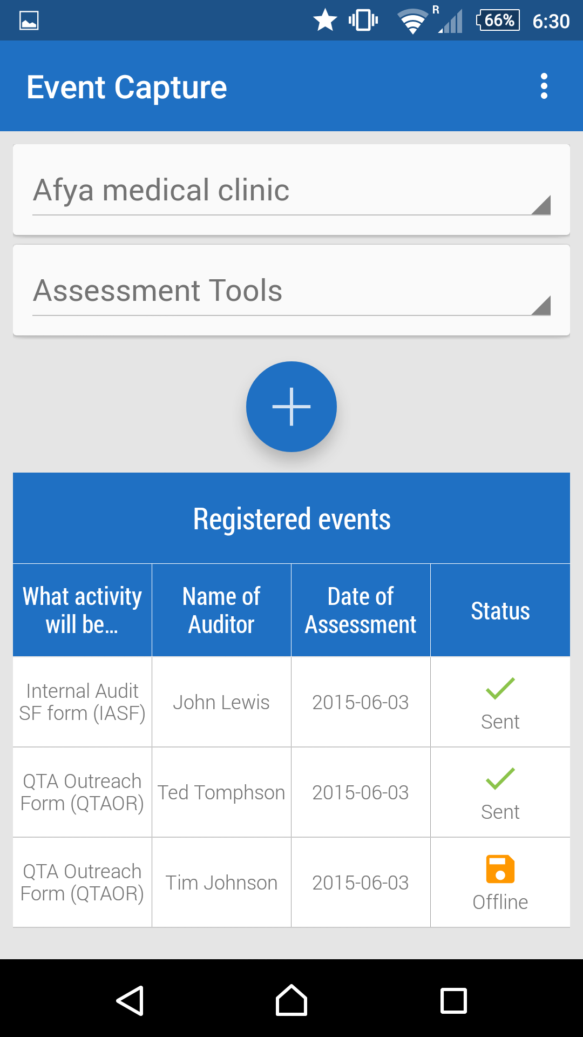
Task: Tap the orange Offline save icon
Action: pos(500,869)
